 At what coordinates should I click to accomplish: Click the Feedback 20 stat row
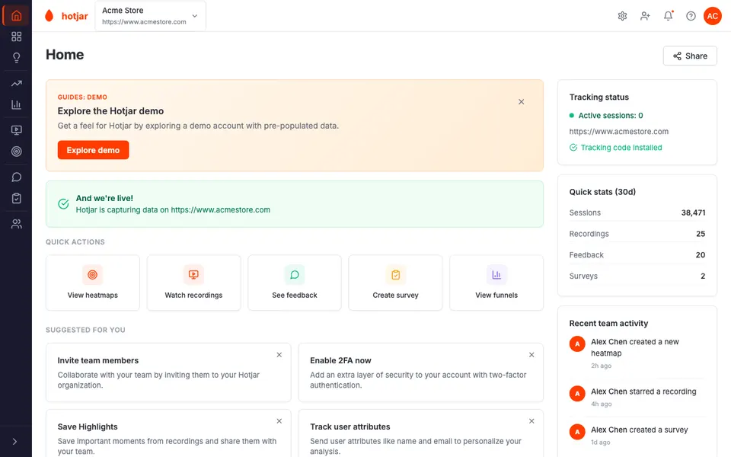tap(637, 255)
